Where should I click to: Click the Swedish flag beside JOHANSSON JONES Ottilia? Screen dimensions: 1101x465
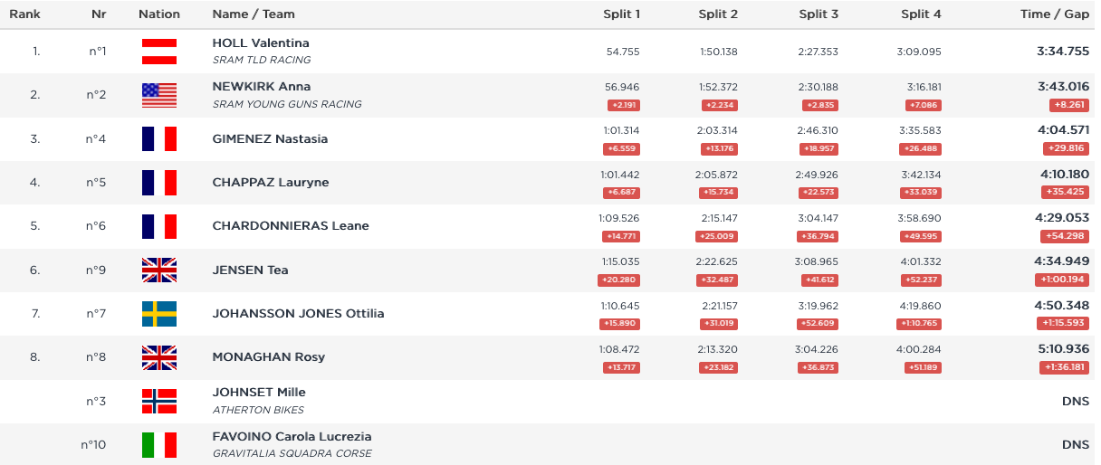(x=159, y=314)
